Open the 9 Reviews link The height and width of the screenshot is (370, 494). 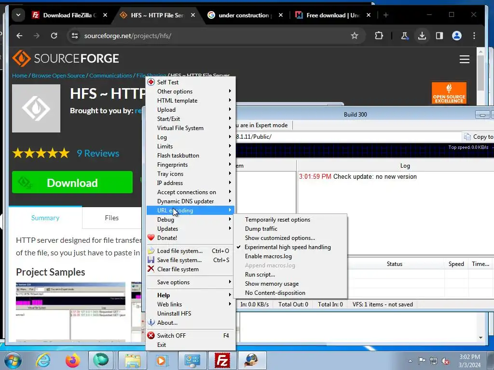pos(98,153)
